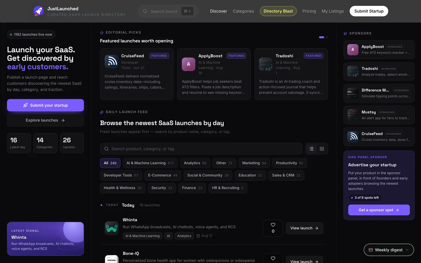
Task: Open My Listings
Action: (x=333, y=11)
